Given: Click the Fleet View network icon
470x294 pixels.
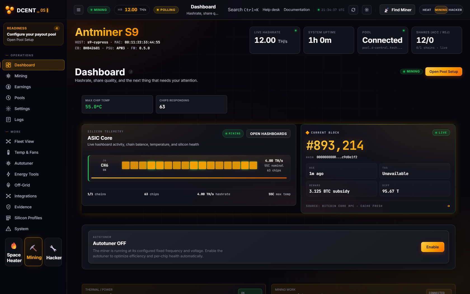Looking at the screenshot, I should pos(8,141).
